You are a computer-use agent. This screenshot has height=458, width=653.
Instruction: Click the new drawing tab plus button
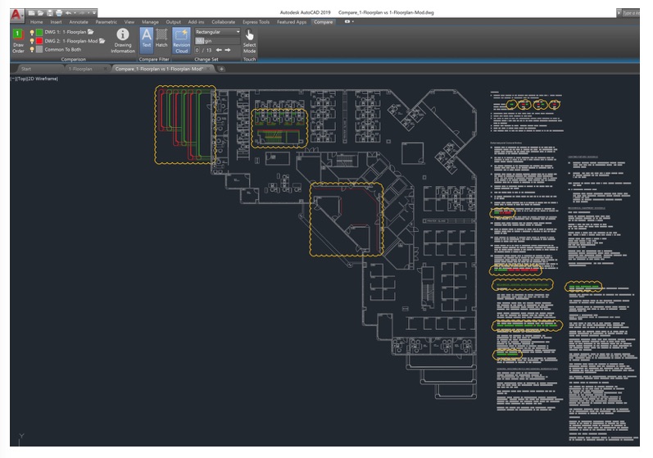221,69
